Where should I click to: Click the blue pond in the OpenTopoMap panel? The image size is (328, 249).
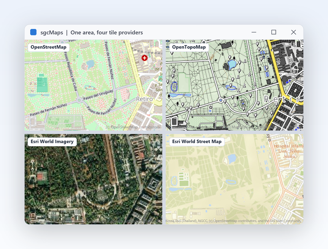(232, 64)
